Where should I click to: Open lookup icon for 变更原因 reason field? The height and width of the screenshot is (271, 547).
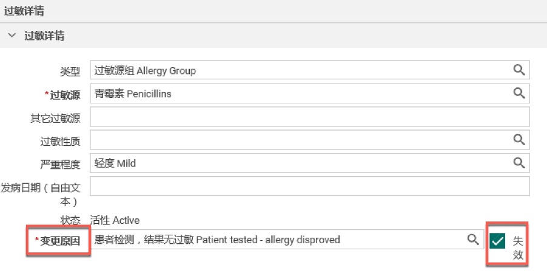(473, 240)
